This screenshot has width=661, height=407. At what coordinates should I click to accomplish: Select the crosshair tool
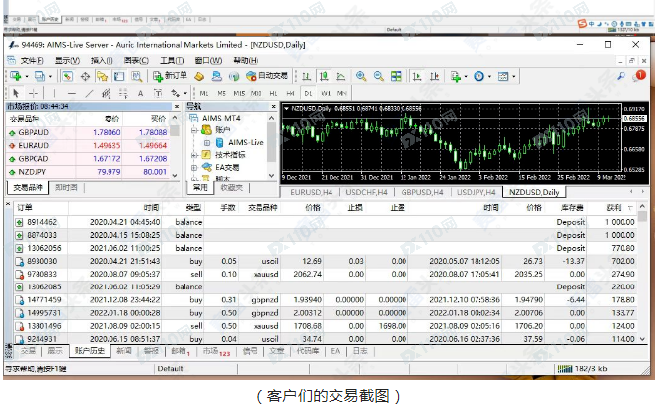pos(34,93)
